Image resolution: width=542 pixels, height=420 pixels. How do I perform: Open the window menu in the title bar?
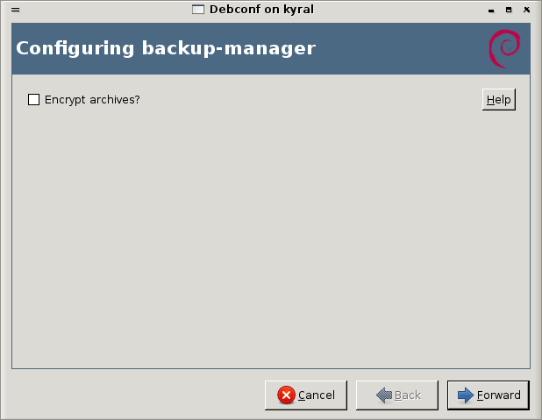15,10
